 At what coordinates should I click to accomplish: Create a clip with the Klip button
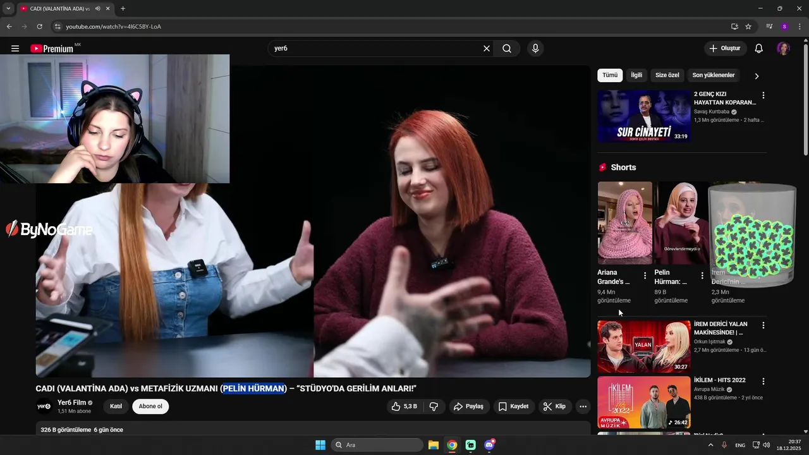point(554,406)
